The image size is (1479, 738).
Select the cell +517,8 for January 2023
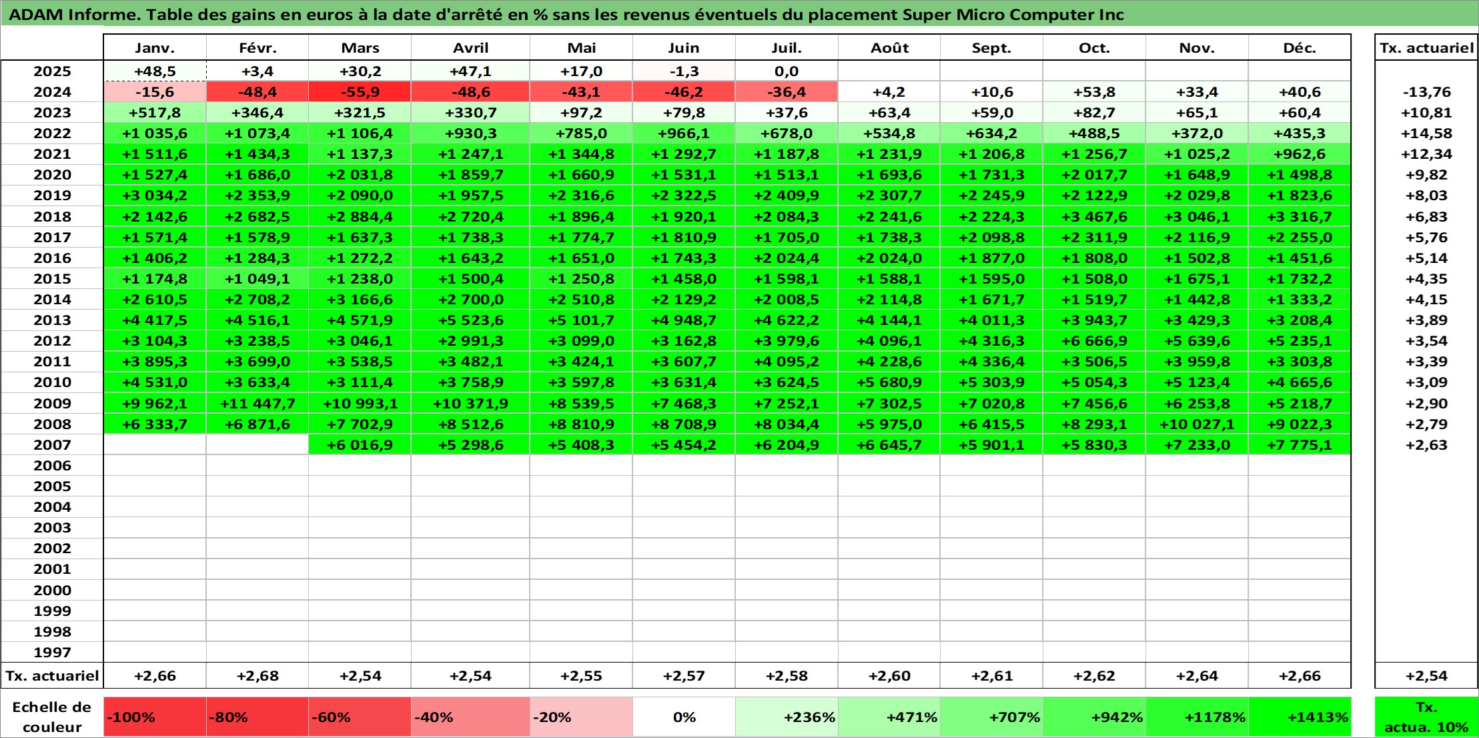coord(155,113)
